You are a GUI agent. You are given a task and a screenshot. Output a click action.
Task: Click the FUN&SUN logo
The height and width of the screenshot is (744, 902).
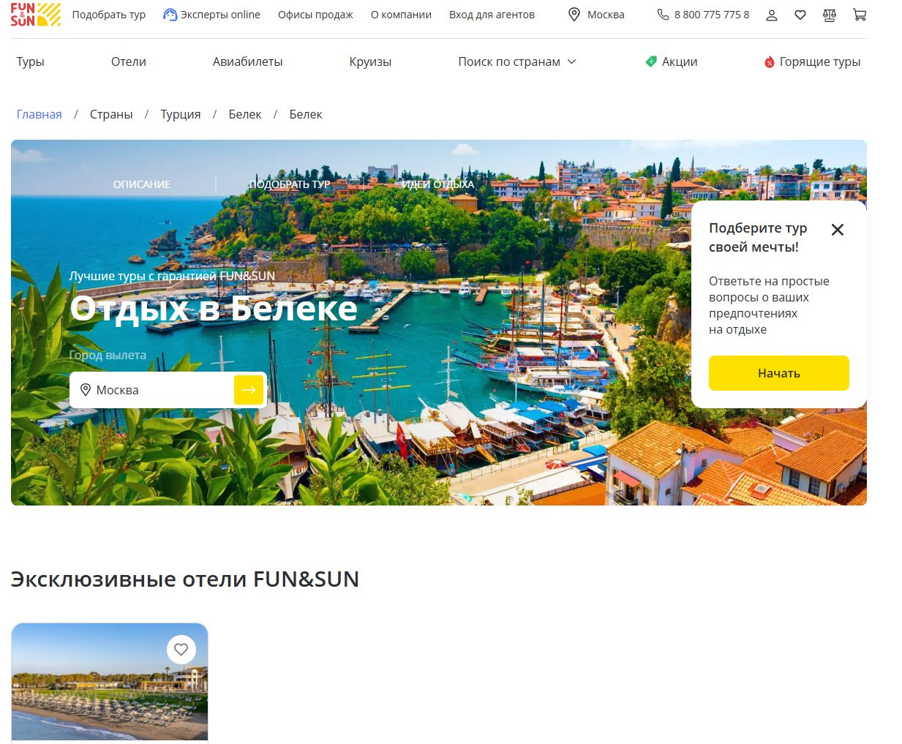[35, 15]
